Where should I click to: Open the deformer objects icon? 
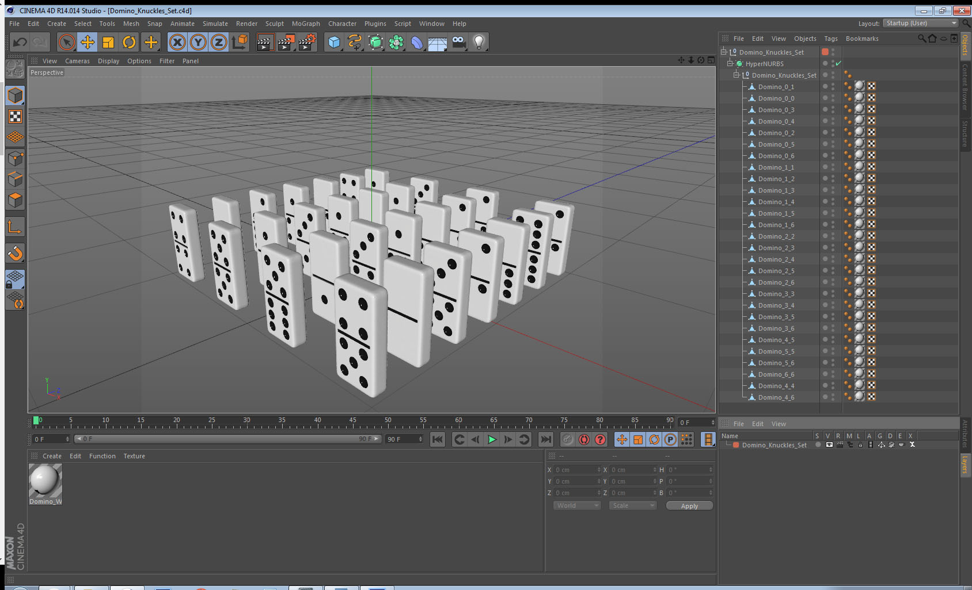(417, 42)
